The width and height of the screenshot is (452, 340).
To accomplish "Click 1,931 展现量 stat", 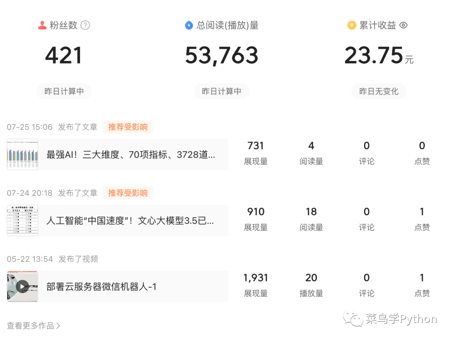I will pos(256,285).
